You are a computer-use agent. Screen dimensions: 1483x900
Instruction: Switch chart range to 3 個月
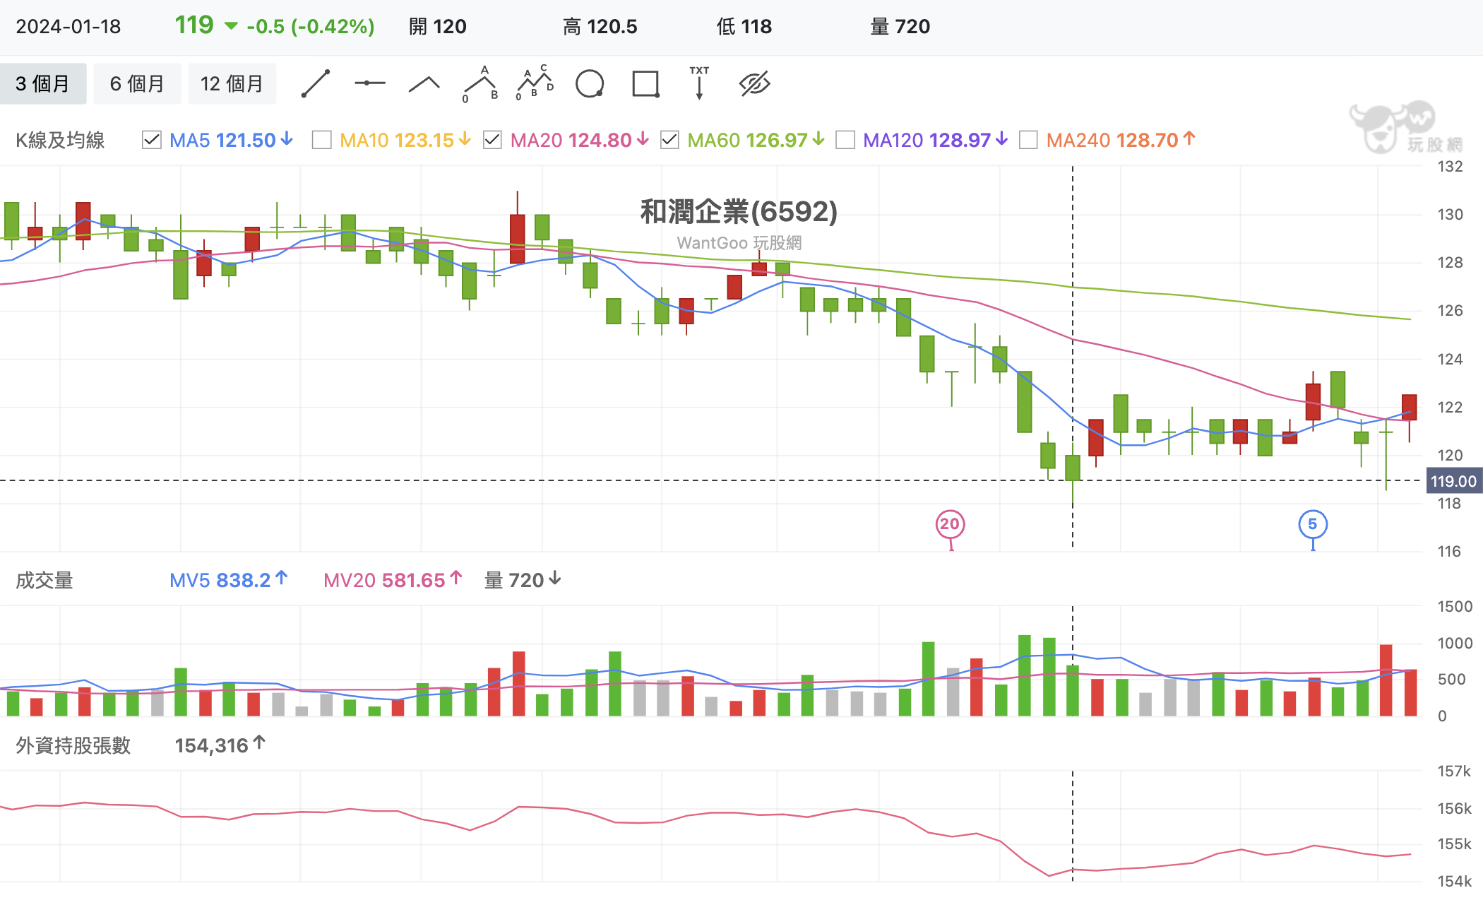[43, 84]
